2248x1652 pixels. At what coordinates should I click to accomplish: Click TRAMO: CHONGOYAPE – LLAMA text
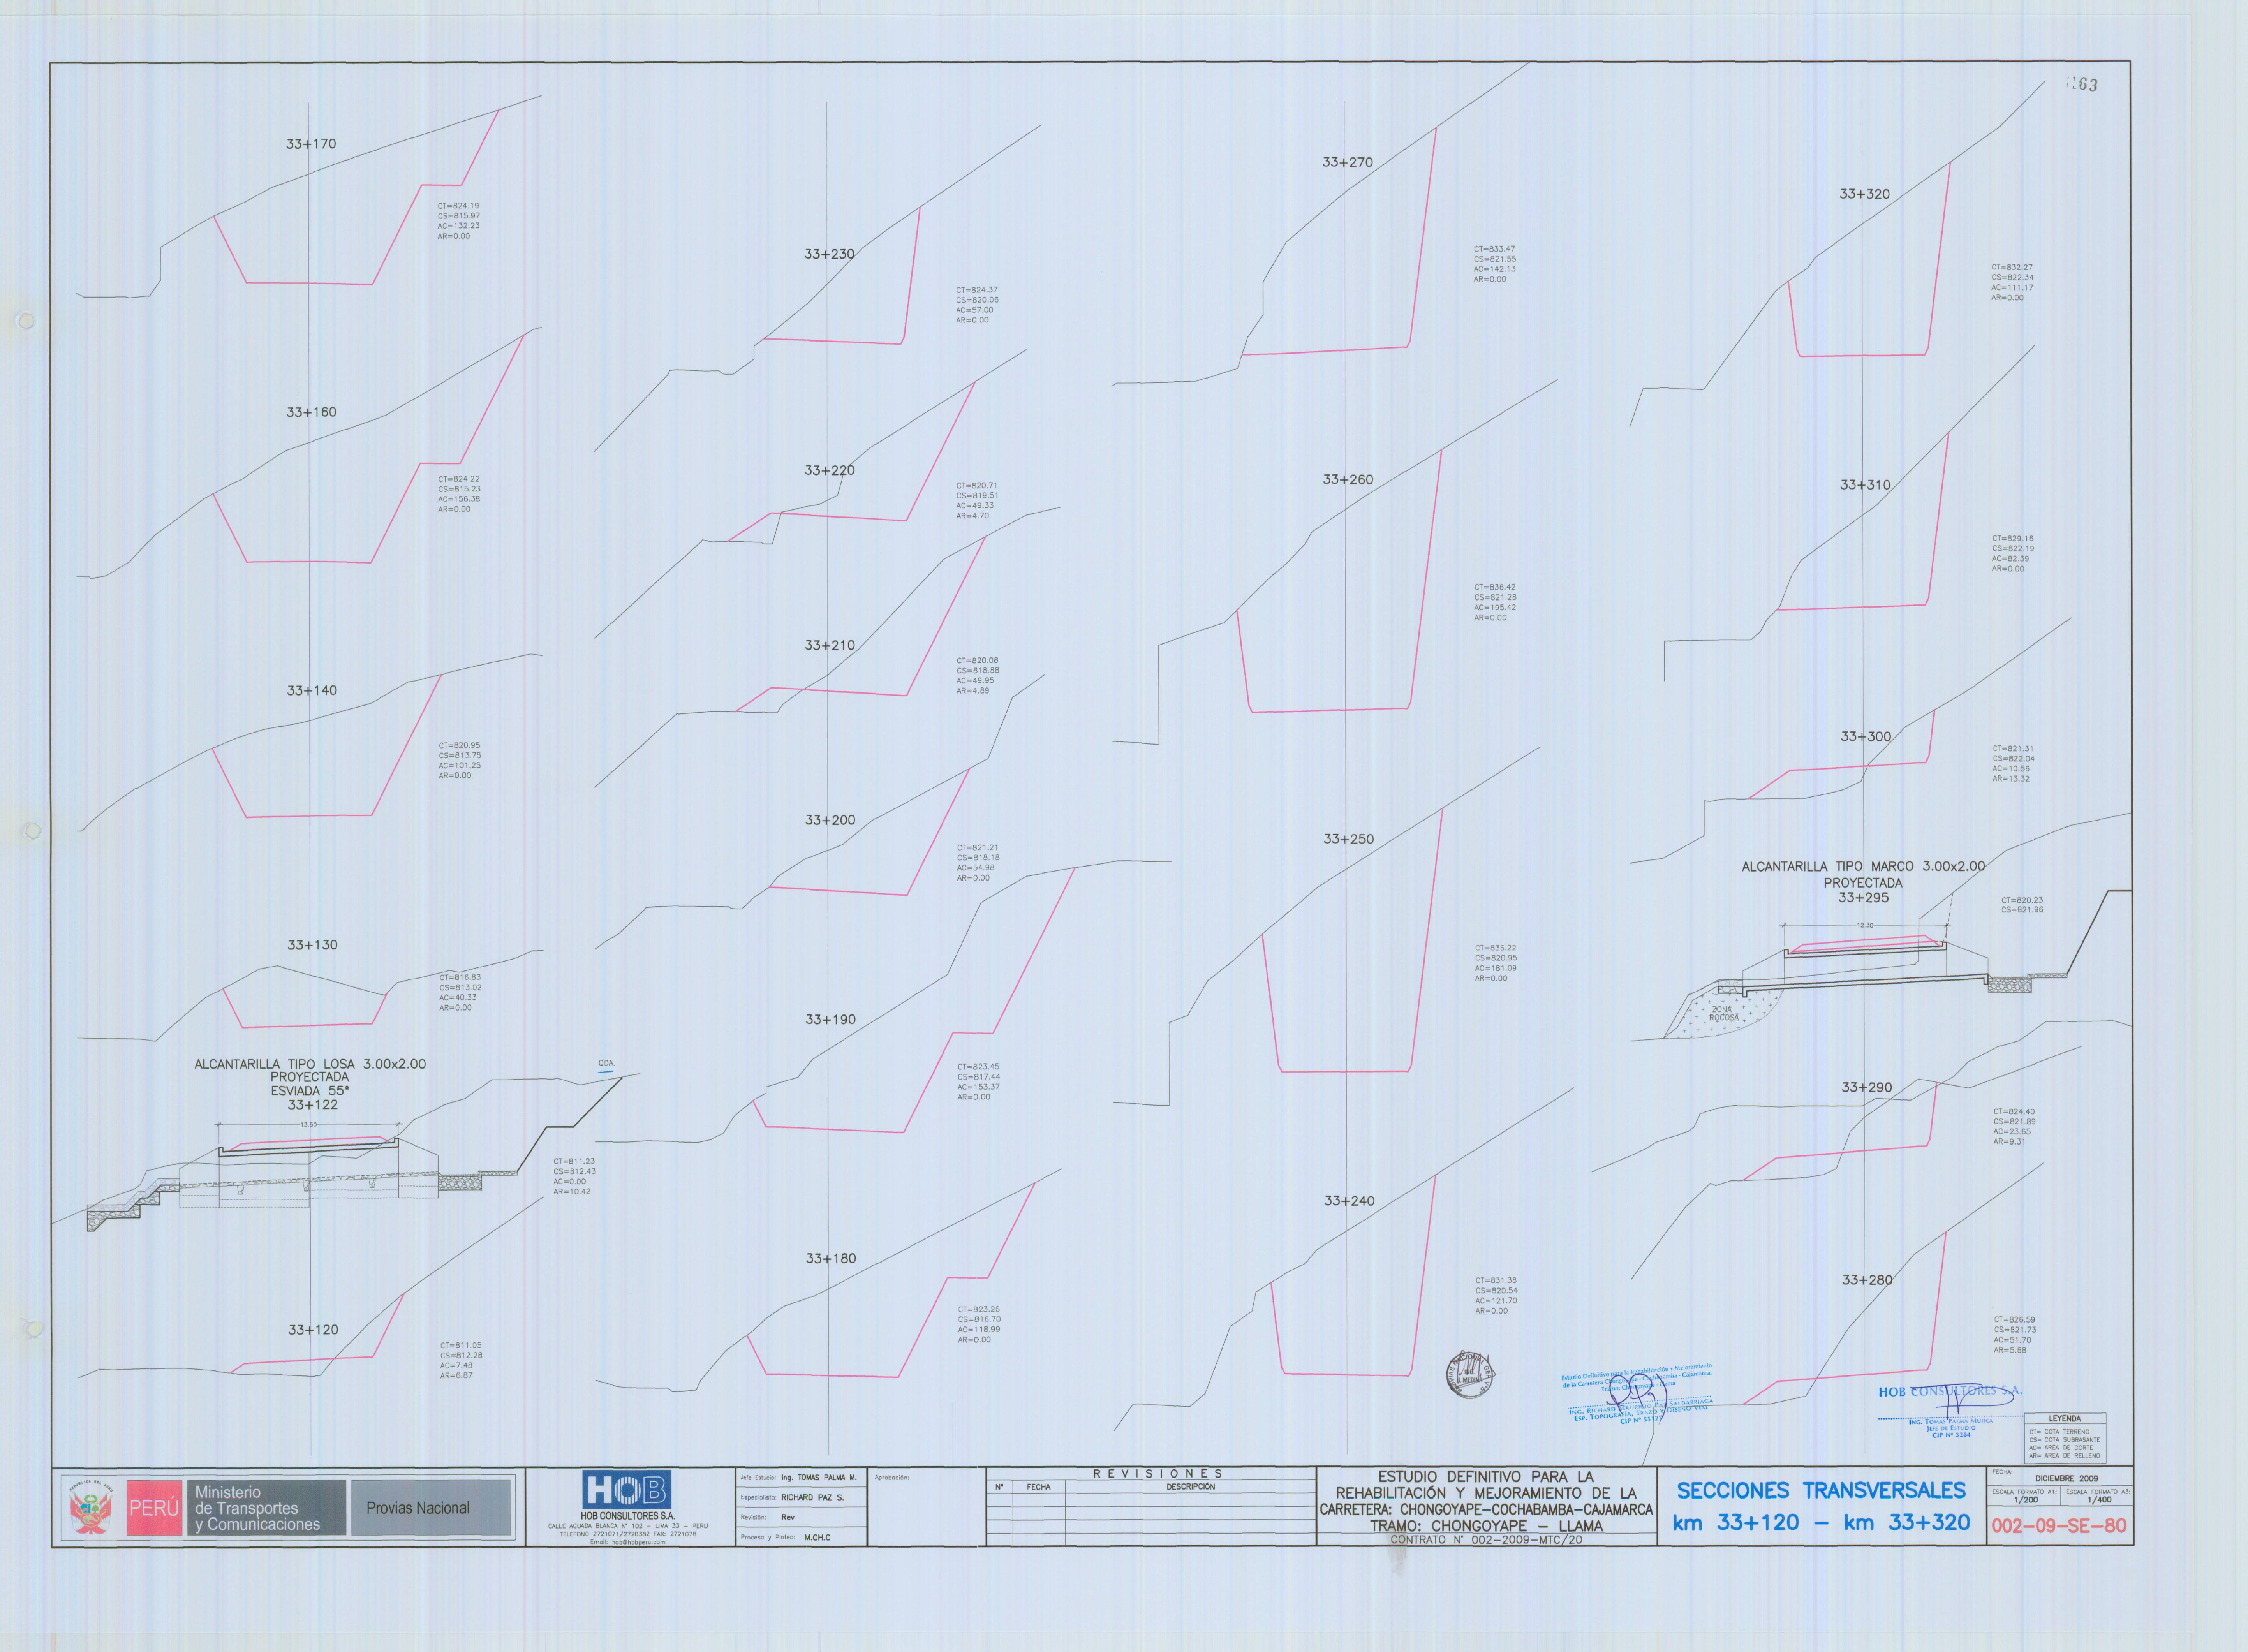[1486, 1526]
